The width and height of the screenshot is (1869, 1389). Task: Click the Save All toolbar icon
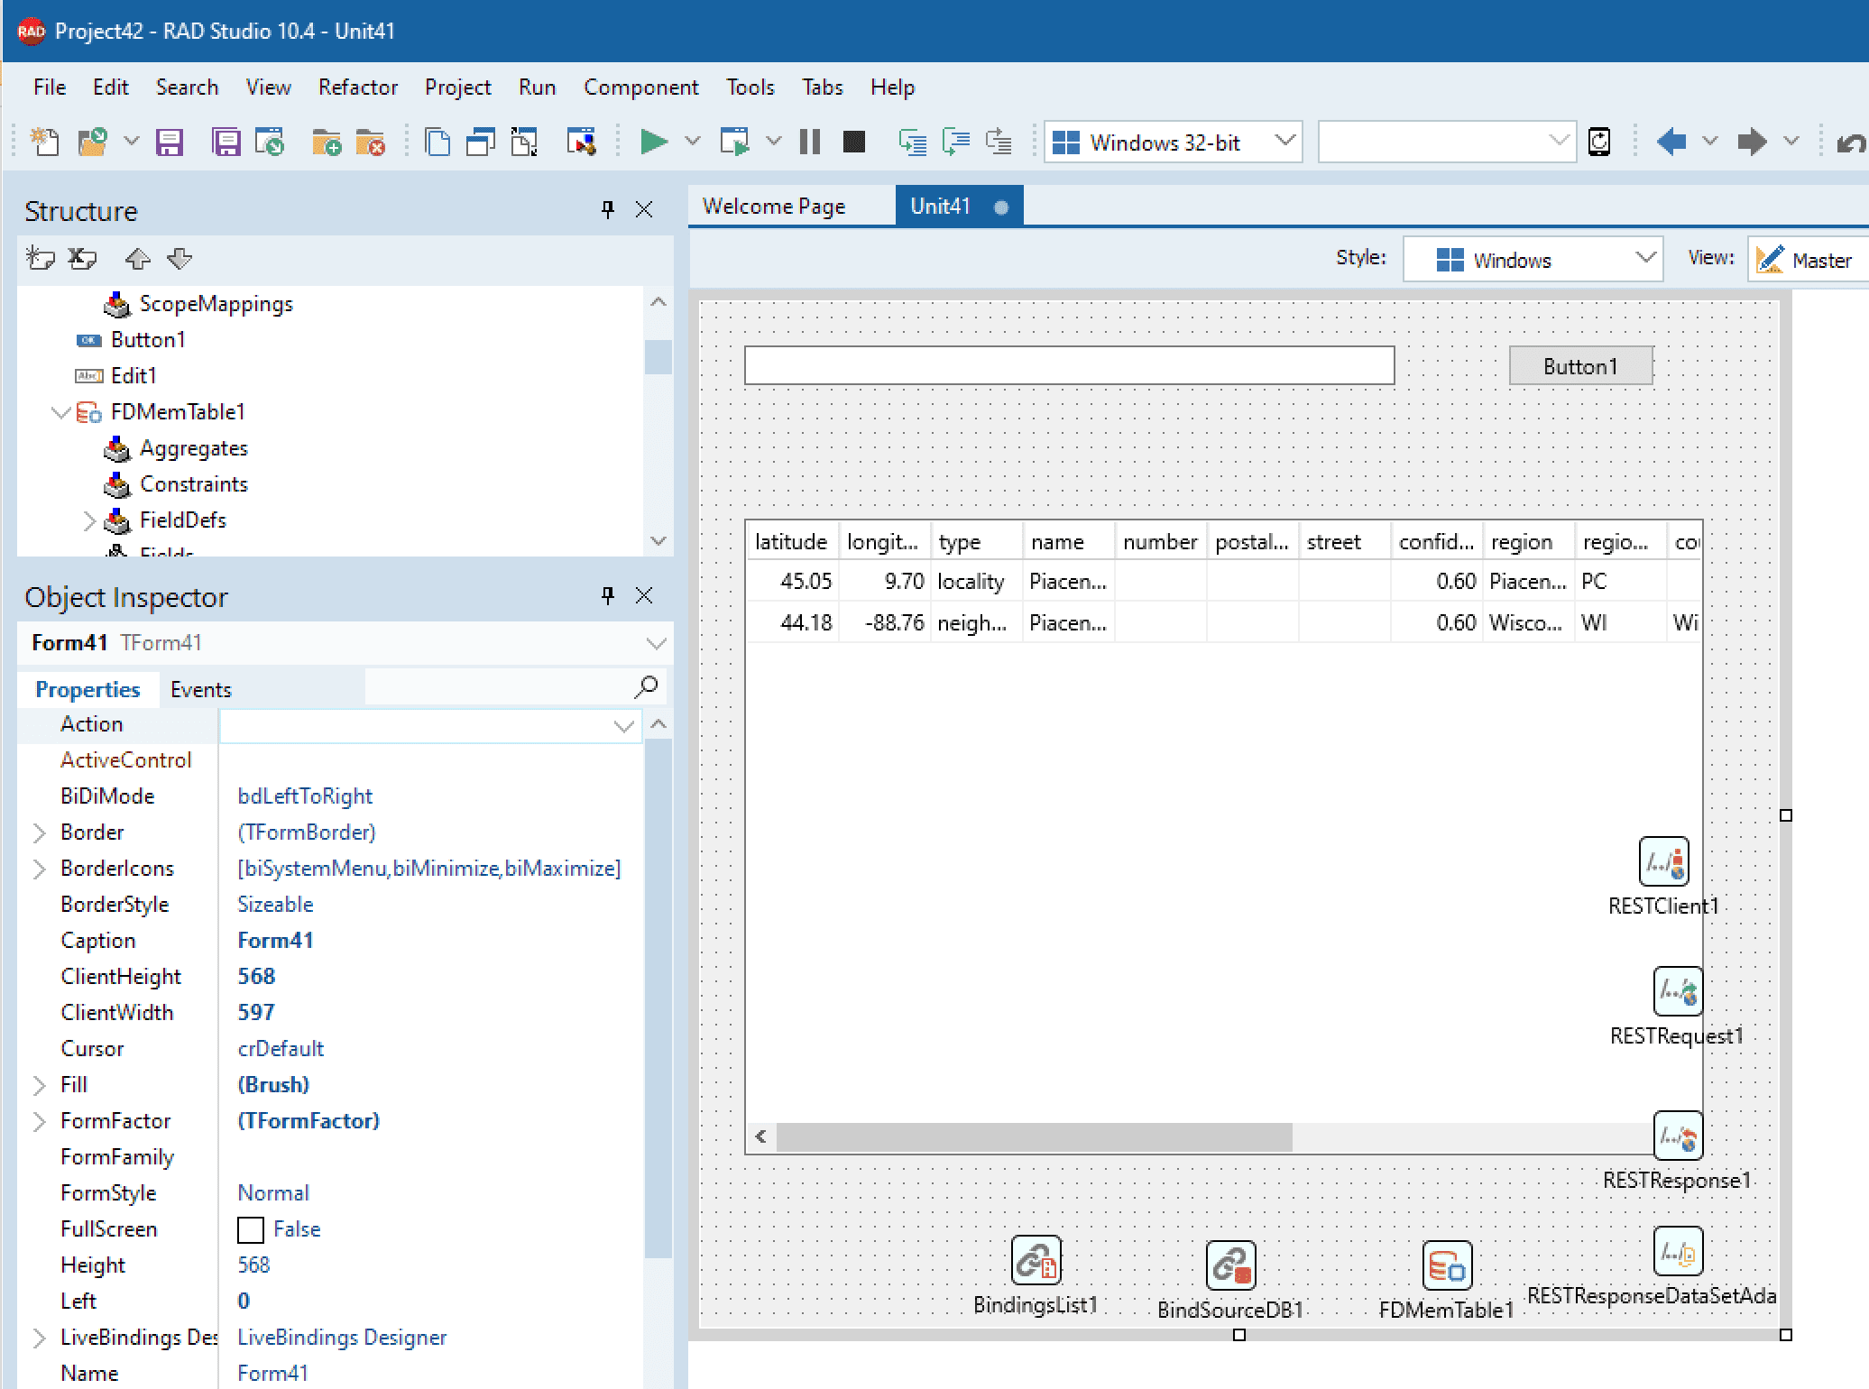(x=226, y=142)
